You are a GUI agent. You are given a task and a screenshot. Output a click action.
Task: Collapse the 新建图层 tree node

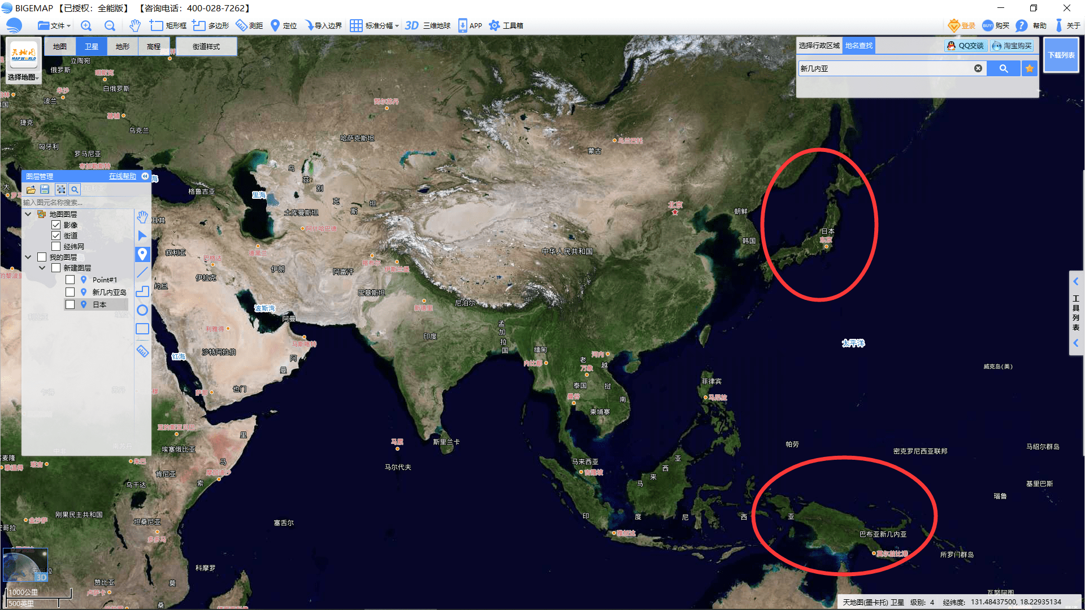click(42, 268)
